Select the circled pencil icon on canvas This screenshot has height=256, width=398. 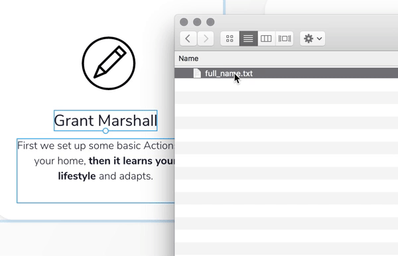click(109, 63)
